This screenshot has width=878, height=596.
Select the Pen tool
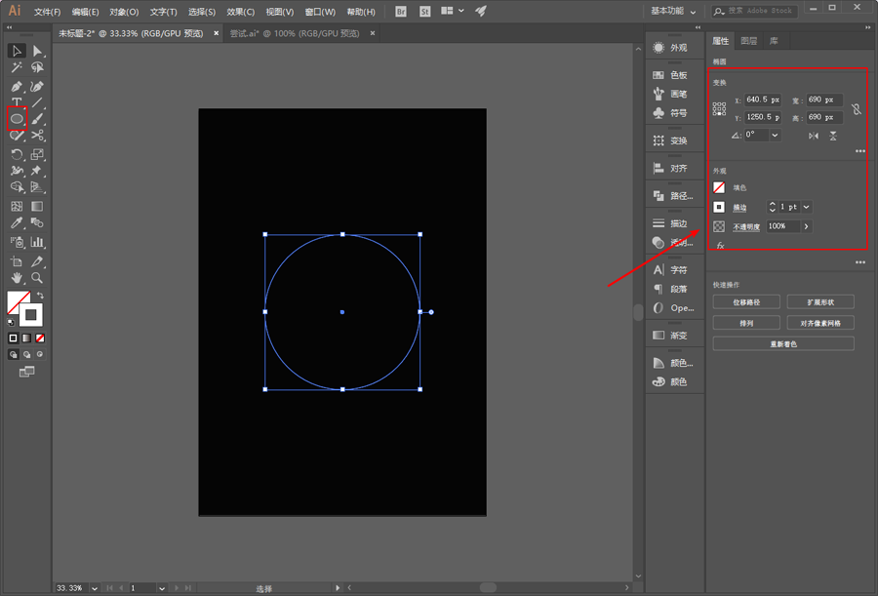tap(17, 87)
